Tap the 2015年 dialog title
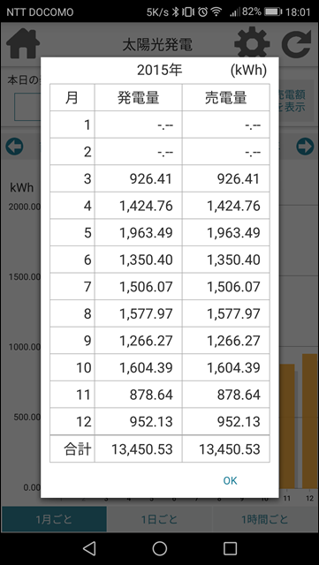This screenshot has width=319, height=565. coord(159,71)
